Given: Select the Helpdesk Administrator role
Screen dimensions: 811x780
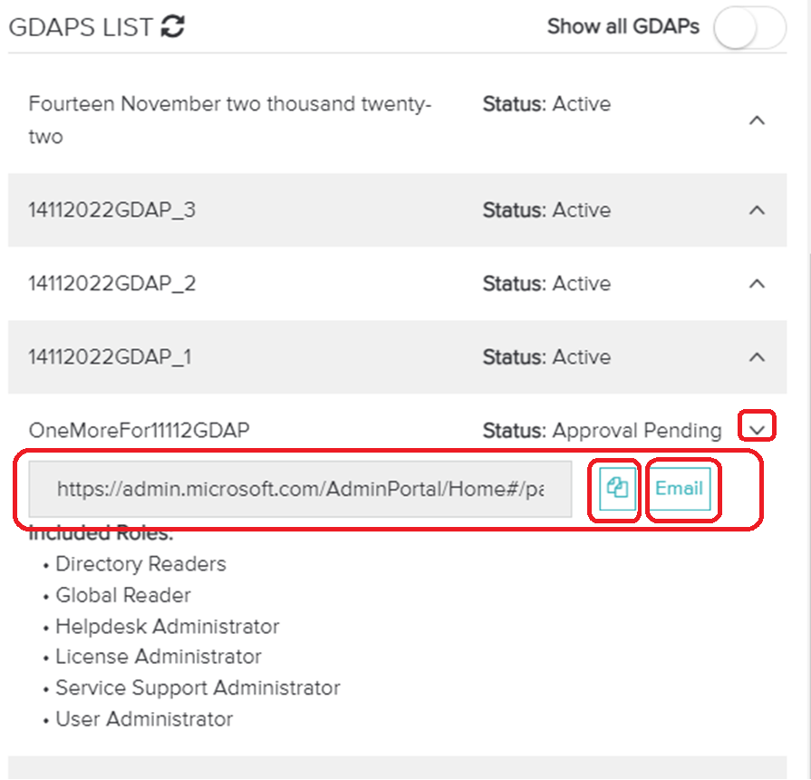Looking at the screenshot, I should [x=168, y=626].
